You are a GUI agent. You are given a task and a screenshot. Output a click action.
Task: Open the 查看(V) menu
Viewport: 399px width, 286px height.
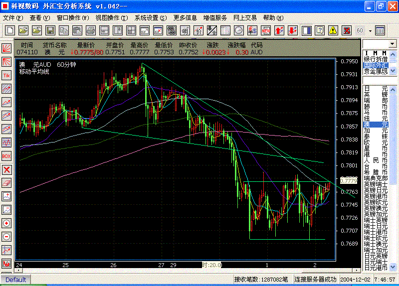[40, 18]
